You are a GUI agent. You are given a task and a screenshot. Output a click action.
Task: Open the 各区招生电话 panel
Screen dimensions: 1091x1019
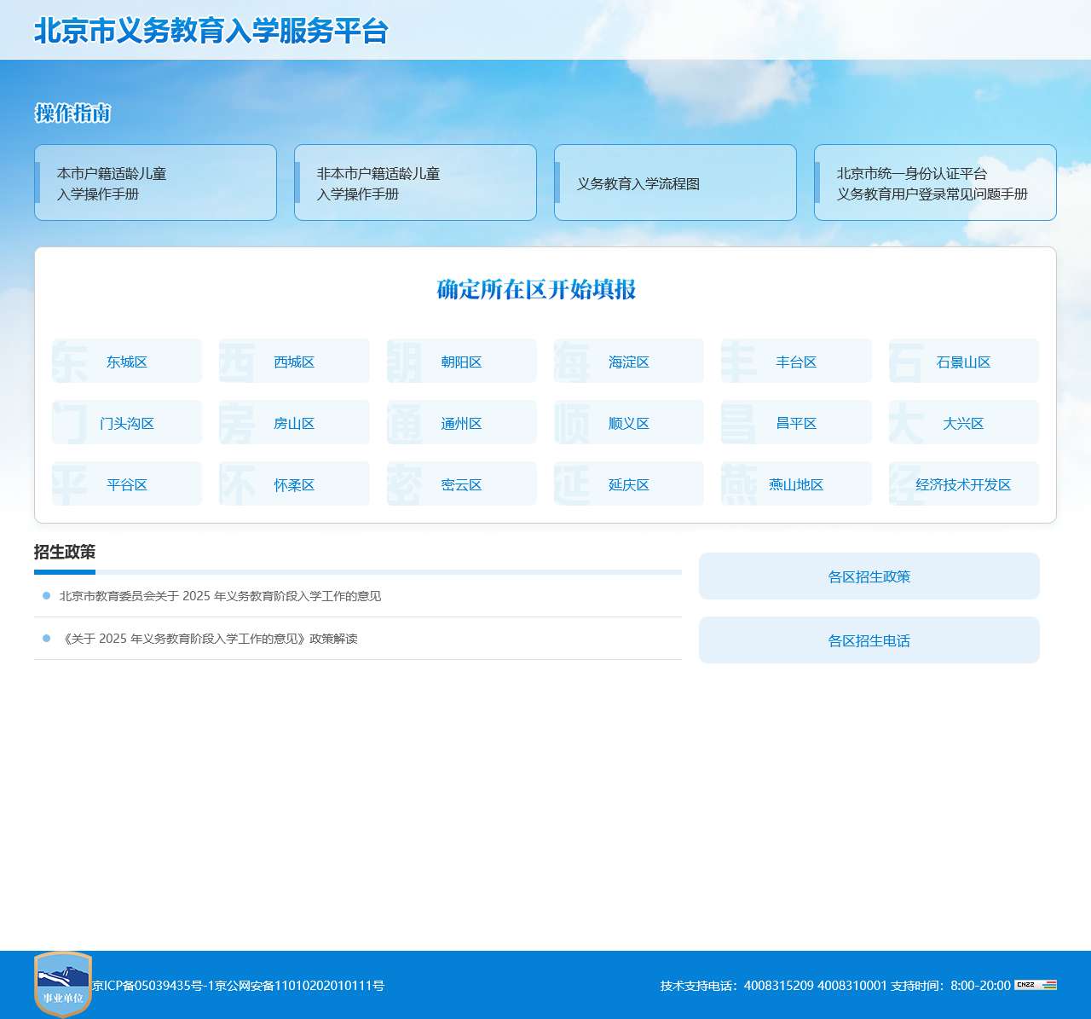tap(869, 640)
